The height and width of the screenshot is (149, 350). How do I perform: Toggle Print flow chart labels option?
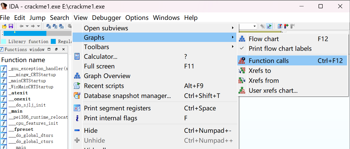(292, 49)
